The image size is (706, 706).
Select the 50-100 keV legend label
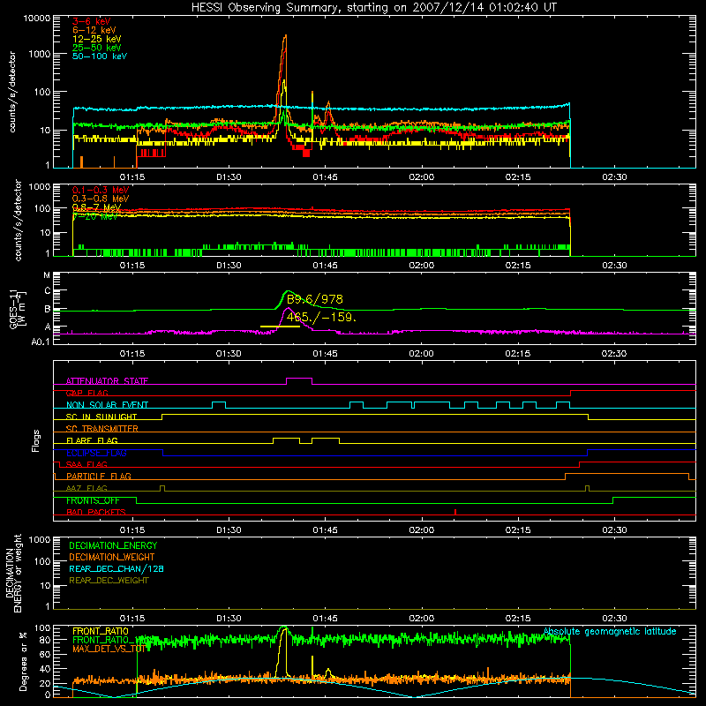(99, 56)
